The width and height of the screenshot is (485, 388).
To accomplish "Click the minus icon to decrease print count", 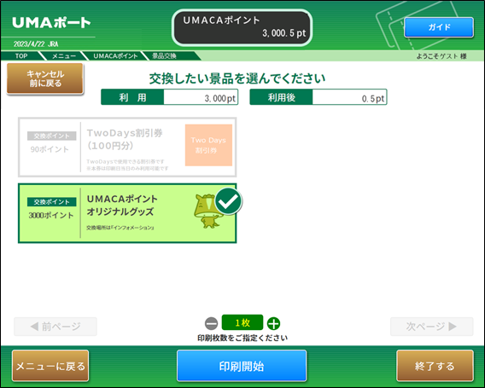I will pos(212,324).
